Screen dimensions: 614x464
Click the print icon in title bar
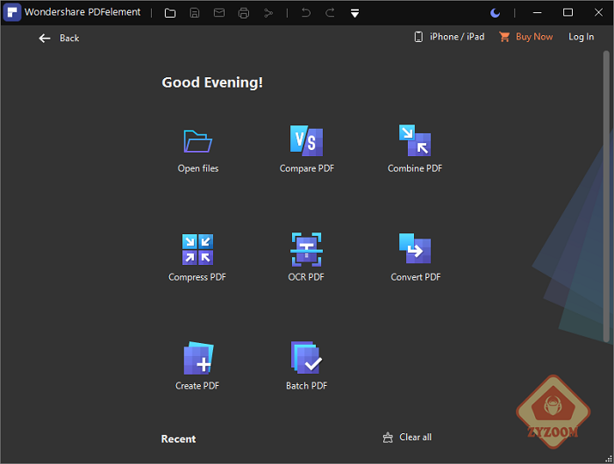coord(244,13)
